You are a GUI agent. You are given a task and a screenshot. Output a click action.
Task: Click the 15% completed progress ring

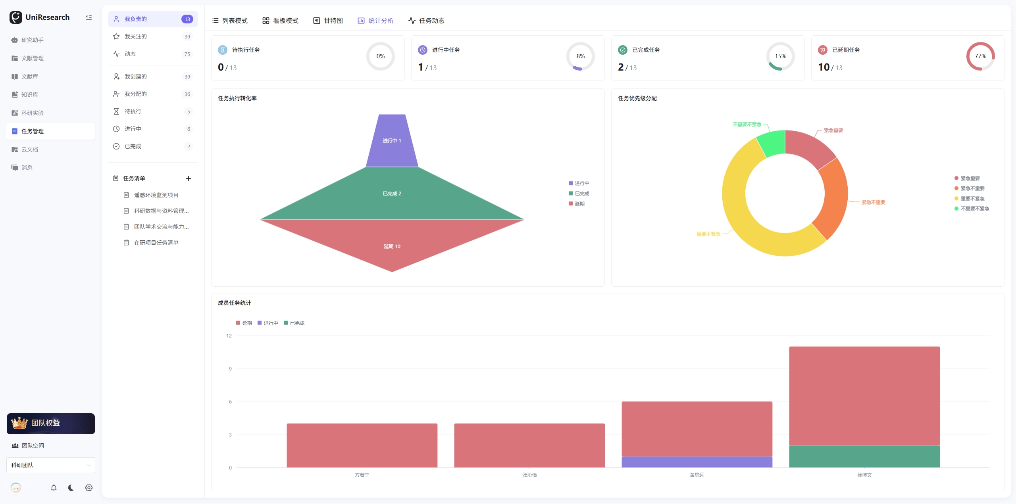pos(781,56)
